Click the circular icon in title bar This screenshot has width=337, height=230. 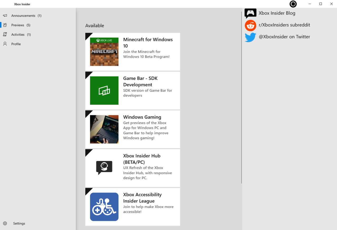point(293,4)
